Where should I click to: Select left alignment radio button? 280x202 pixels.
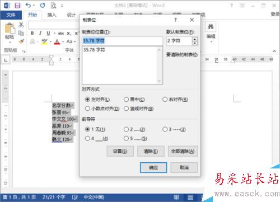[87, 100]
